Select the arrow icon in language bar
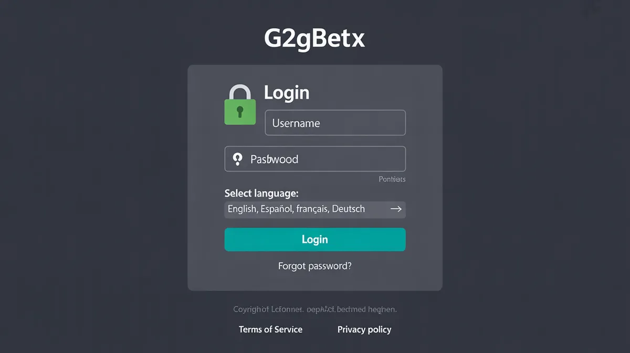The width and height of the screenshot is (630, 353). pos(395,209)
